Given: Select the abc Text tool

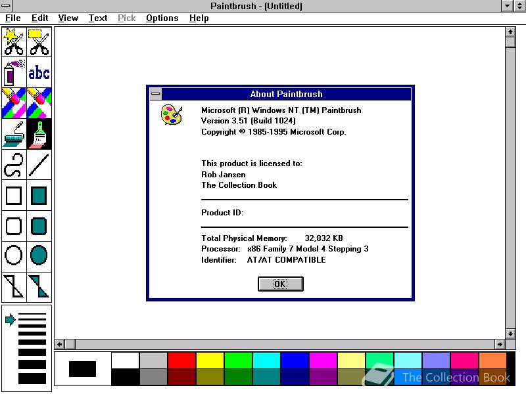Looking at the screenshot, I should (39, 72).
